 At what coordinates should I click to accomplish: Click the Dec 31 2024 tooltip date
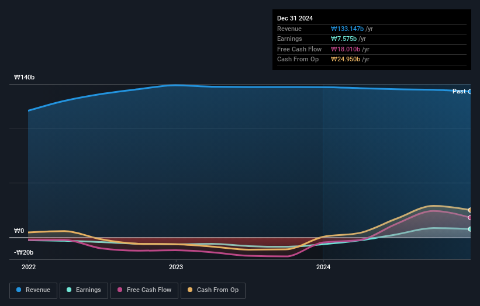295,18
